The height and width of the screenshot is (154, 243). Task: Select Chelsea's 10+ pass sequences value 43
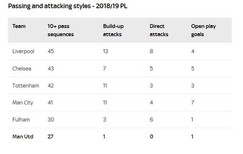tap(51, 69)
